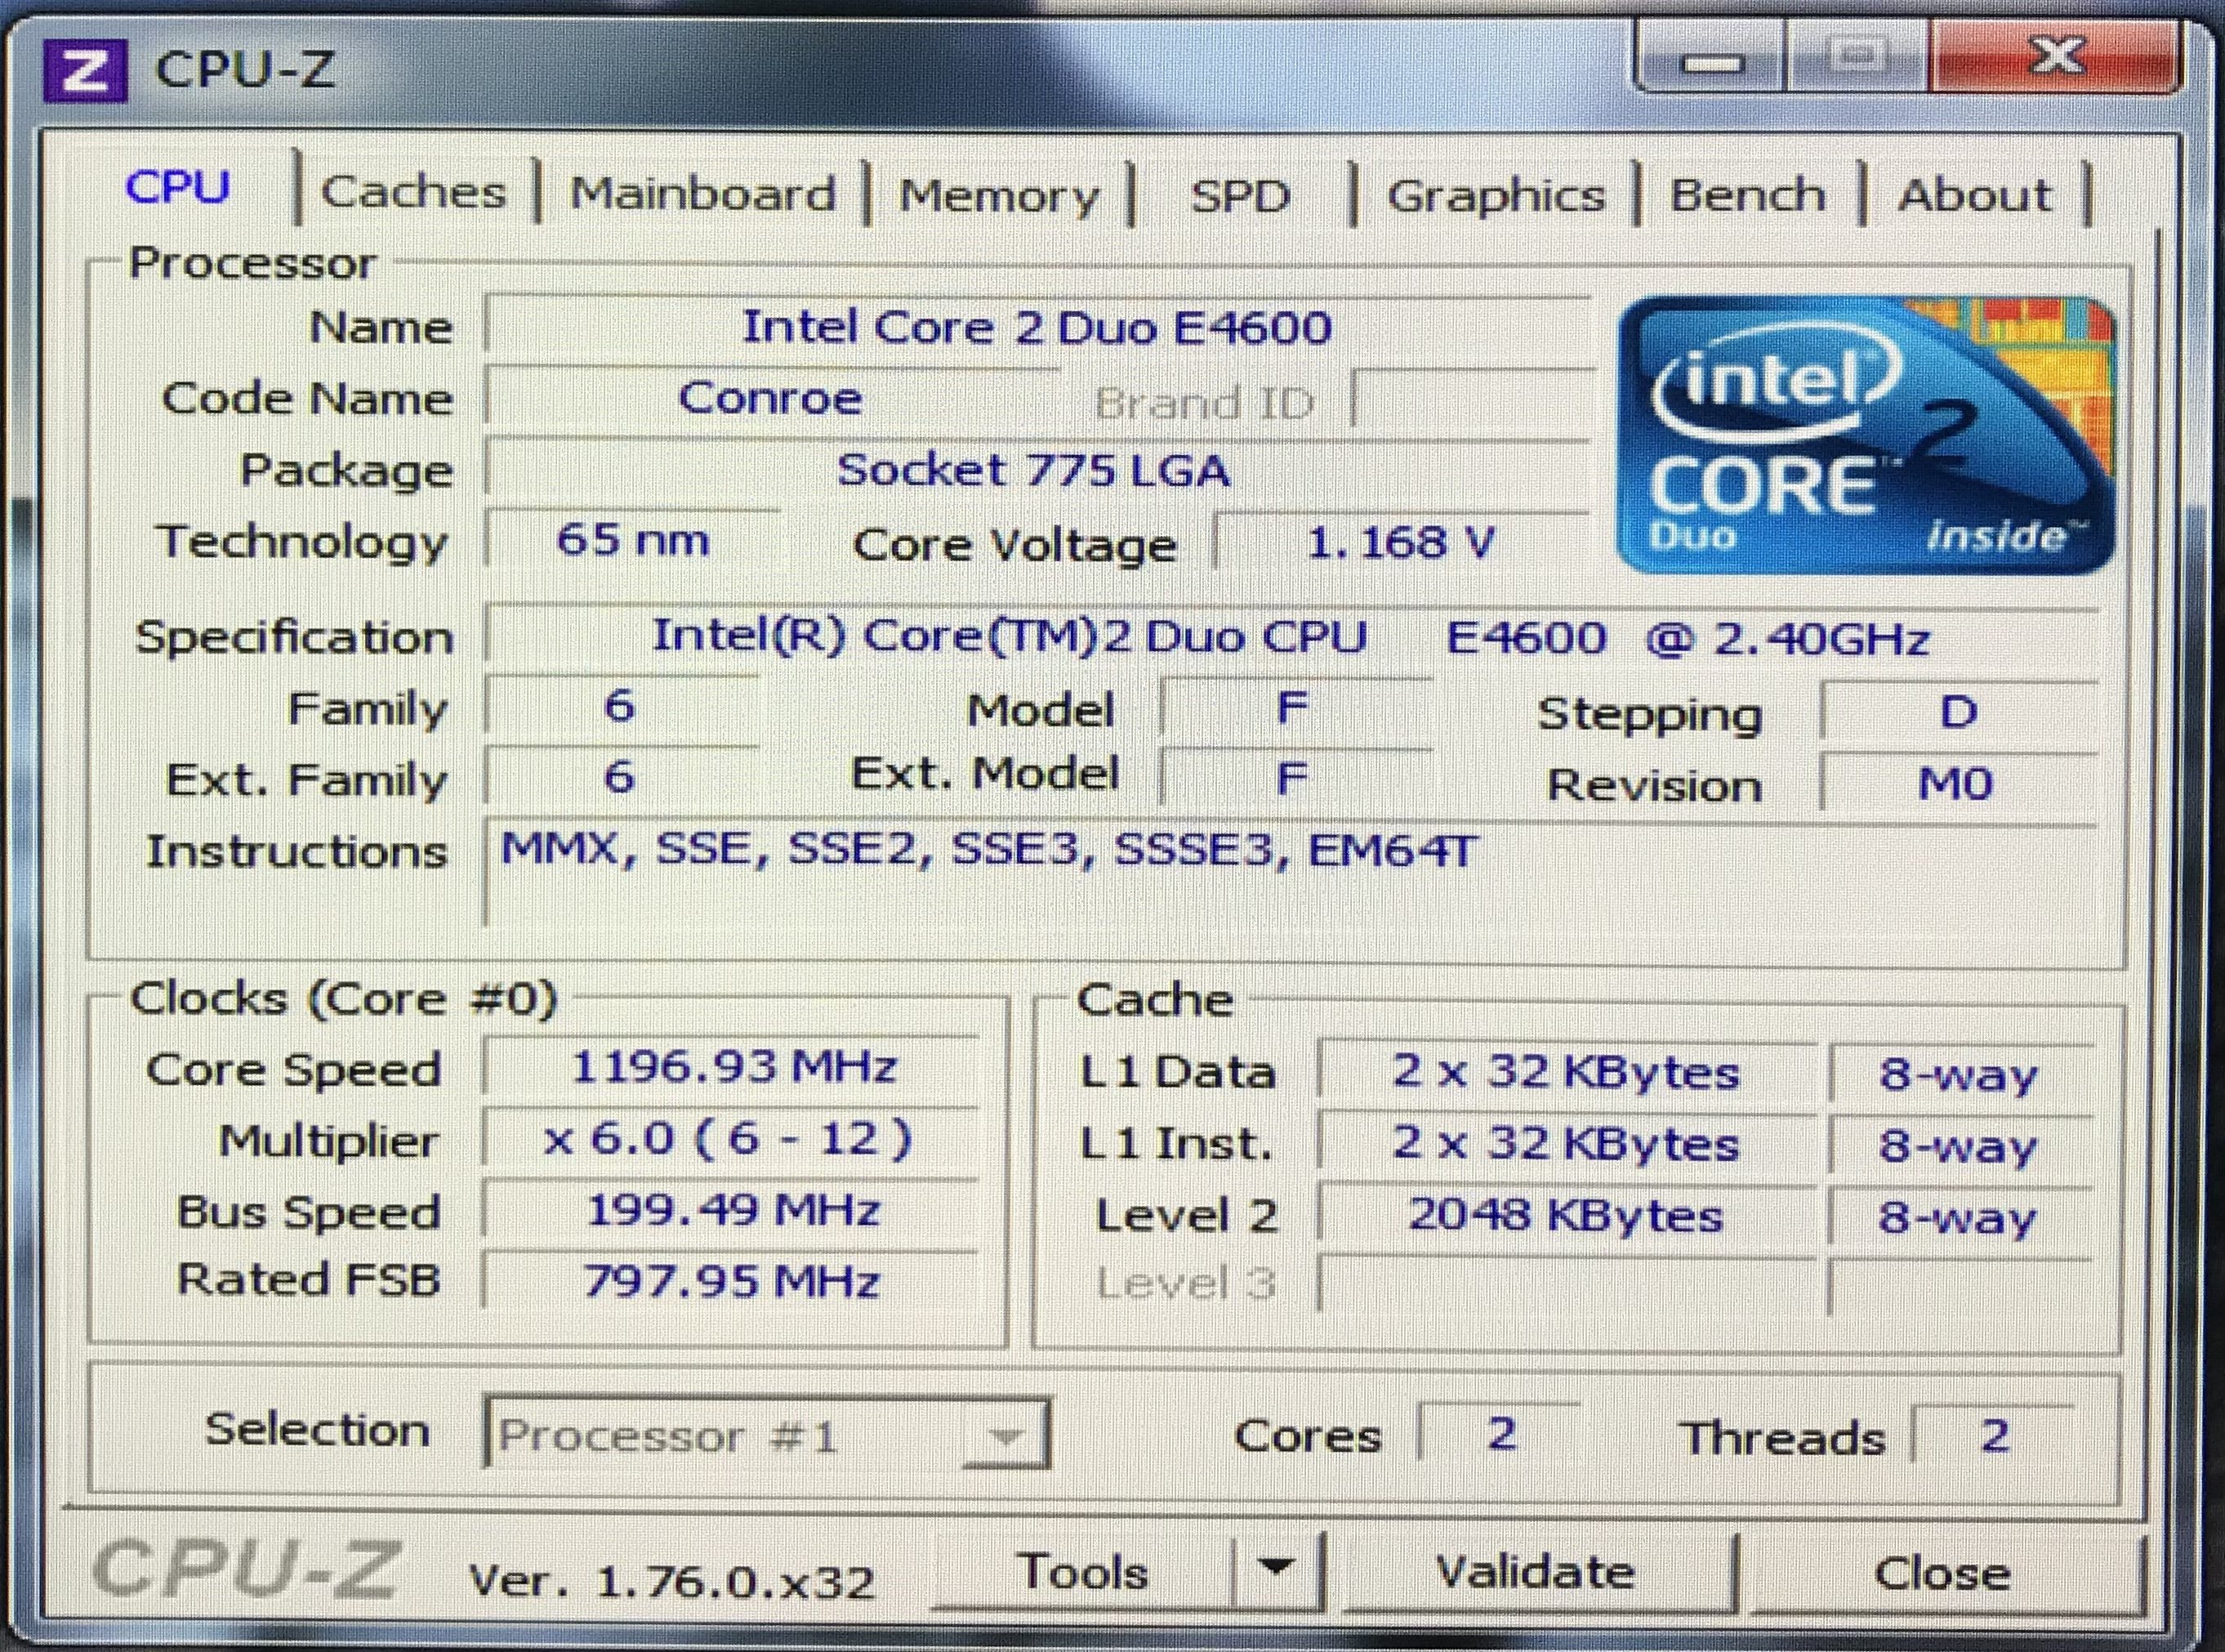The height and width of the screenshot is (1652, 2225).
Task: Select the Memory tab
Action: click(x=998, y=195)
